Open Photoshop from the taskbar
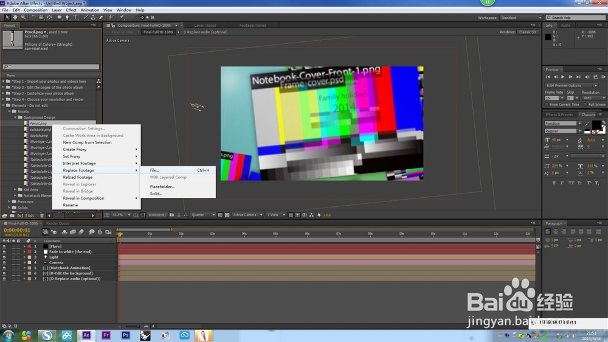The image size is (608, 342). [126, 335]
